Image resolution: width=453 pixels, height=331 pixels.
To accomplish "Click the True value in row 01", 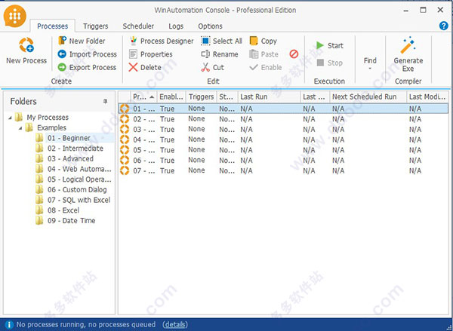I will [x=168, y=109].
